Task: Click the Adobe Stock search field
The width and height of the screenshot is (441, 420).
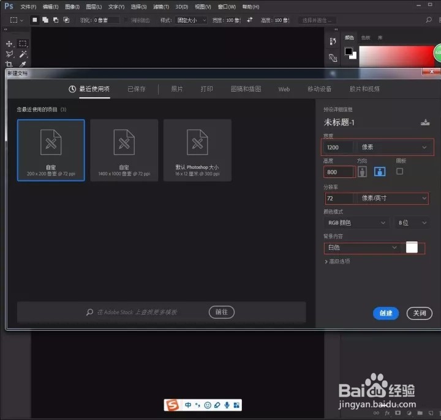Action: coord(137,312)
